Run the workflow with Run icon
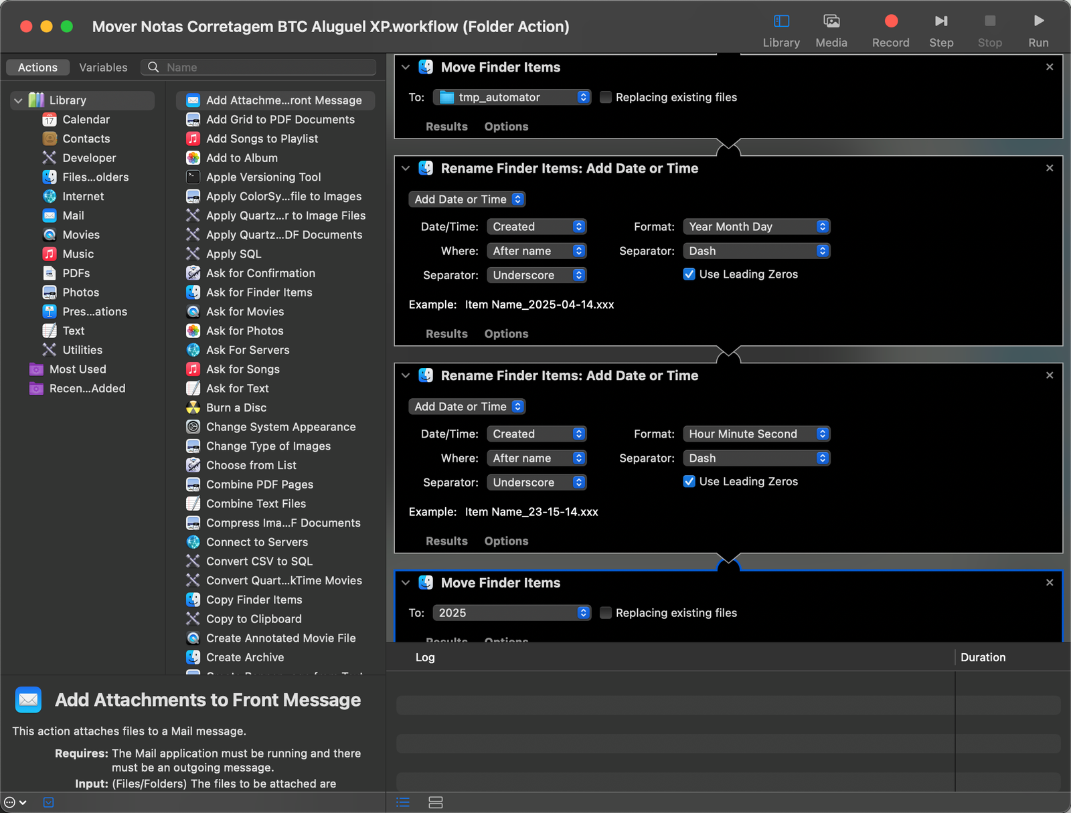Screen dimensions: 1071x813 coord(1038,31)
